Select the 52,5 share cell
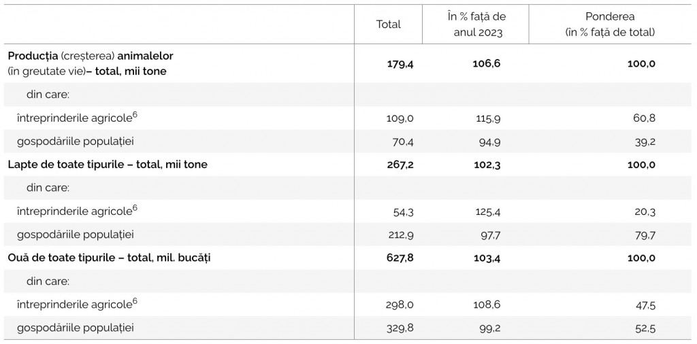The image size is (697, 344). (644, 328)
